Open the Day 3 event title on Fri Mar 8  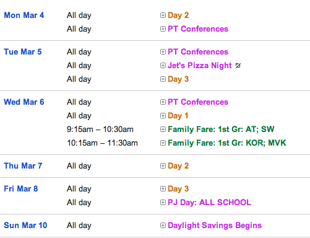click(x=178, y=189)
